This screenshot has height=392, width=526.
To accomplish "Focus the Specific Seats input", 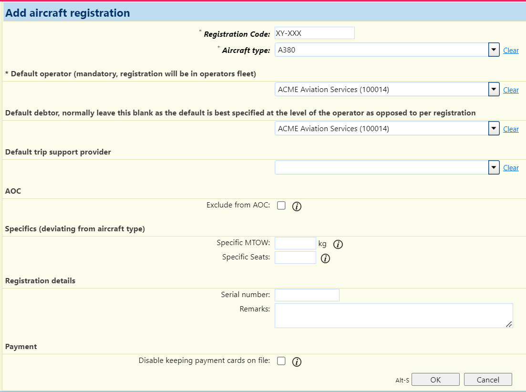I will pyautogui.click(x=295, y=258).
